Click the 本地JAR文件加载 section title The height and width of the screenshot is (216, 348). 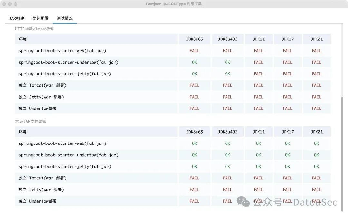tap(31, 122)
